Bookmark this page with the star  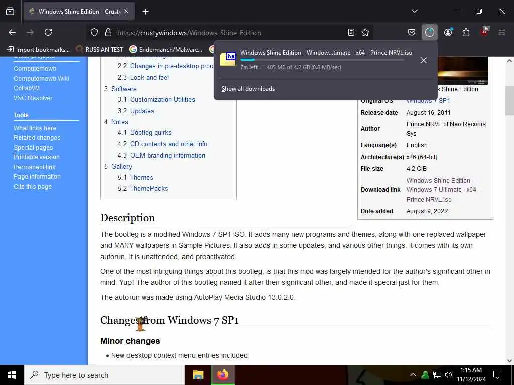click(365, 32)
